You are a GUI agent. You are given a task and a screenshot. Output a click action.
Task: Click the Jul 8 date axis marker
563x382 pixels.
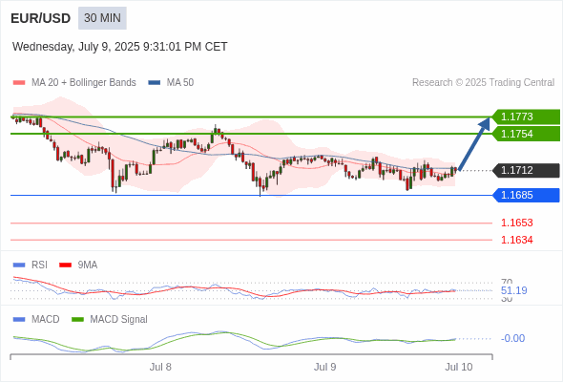tap(160, 367)
